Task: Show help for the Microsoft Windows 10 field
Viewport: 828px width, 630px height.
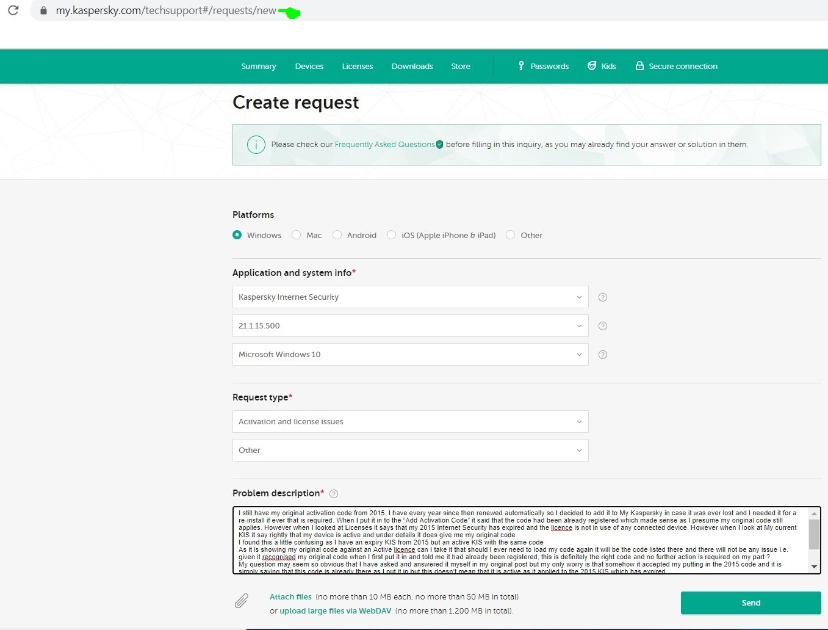Action: click(603, 355)
